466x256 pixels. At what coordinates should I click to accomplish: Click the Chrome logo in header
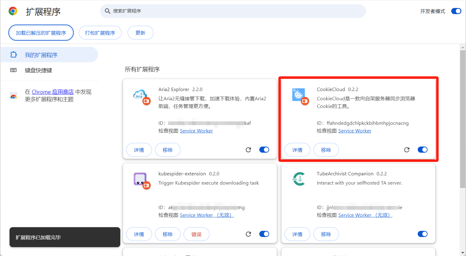click(13, 11)
